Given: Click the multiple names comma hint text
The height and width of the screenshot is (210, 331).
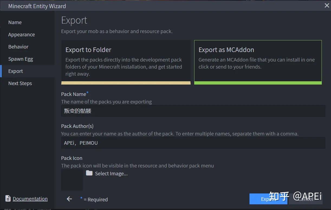Looking at the screenshot, I should (180, 134).
